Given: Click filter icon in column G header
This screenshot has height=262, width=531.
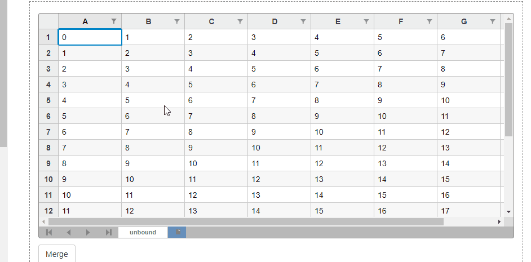Looking at the screenshot, I should [x=493, y=21].
